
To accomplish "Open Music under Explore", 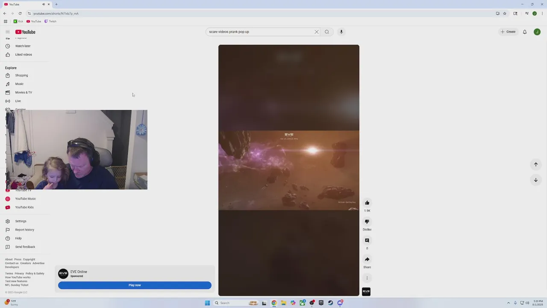I will [x=19, y=84].
